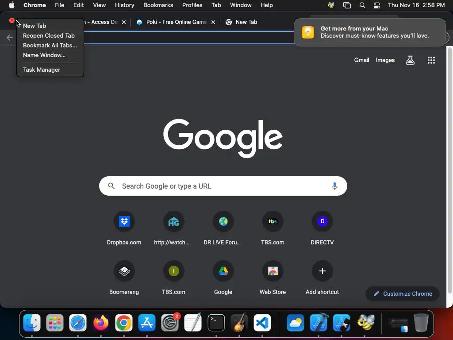Open Control Center in menu bar
Screen dimensions: 453x340
[377, 5]
